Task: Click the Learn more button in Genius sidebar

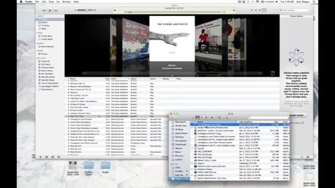Action: pos(296,115)
